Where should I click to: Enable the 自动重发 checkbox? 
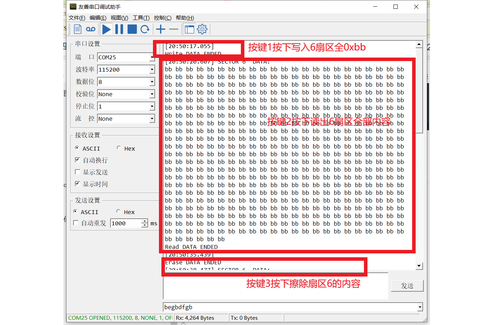point(76,223)
